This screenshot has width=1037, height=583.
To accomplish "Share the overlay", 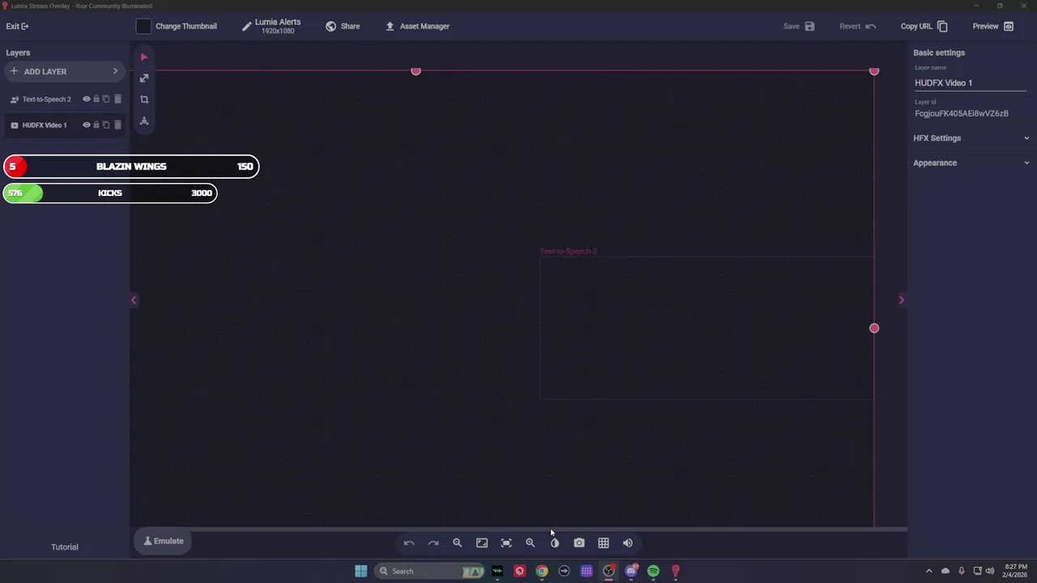I will [343, 26].
